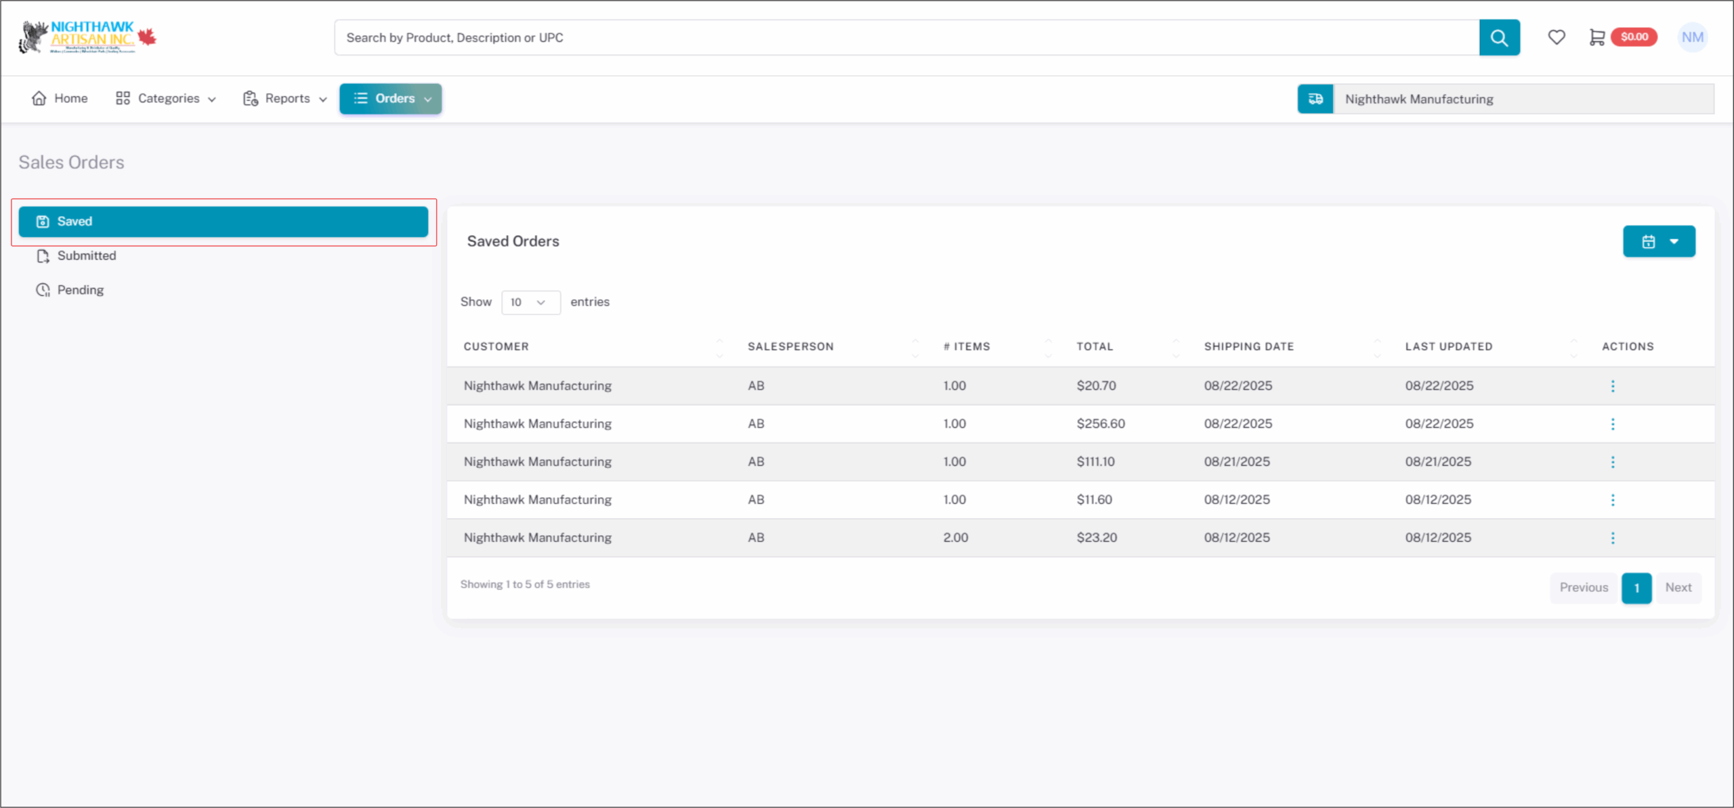Screen dimensions: 1734x808
Task: Sort table by Total column
Action: click(1095, 347)
